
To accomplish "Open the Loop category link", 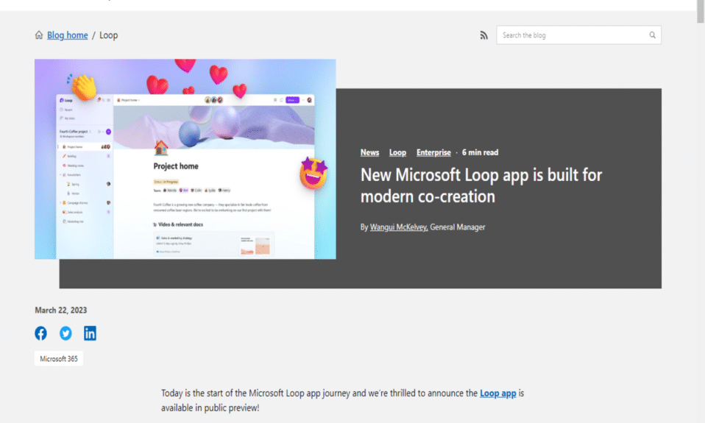I will tap(397, 152).
